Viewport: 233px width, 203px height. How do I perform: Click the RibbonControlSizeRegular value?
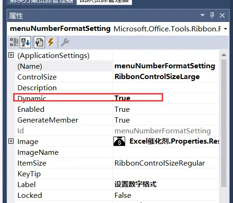click(x=159, y=163)
